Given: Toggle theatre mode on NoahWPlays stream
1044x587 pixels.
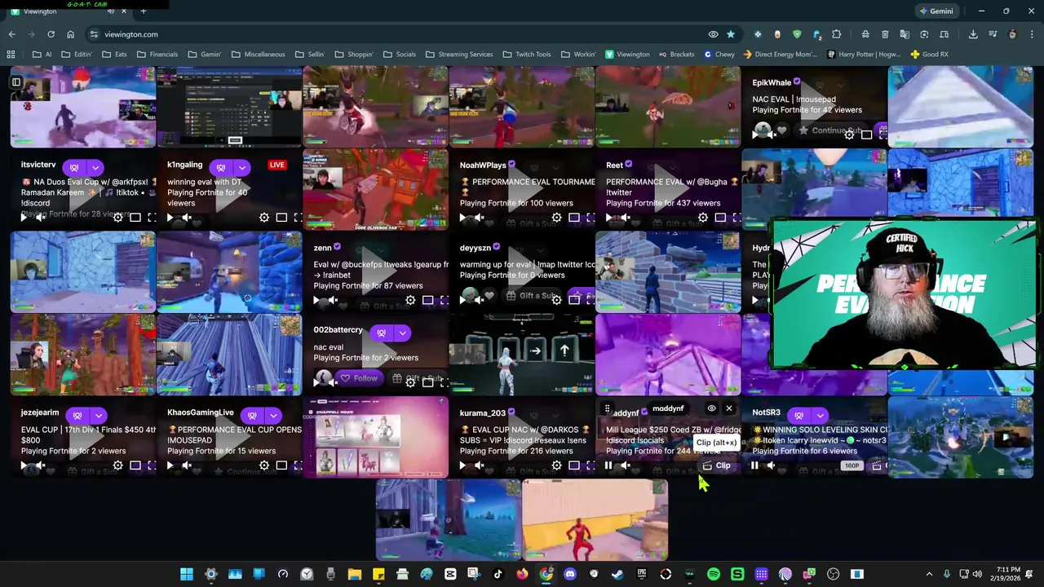Looking at the screenshot, I should (x=574, y=218).
